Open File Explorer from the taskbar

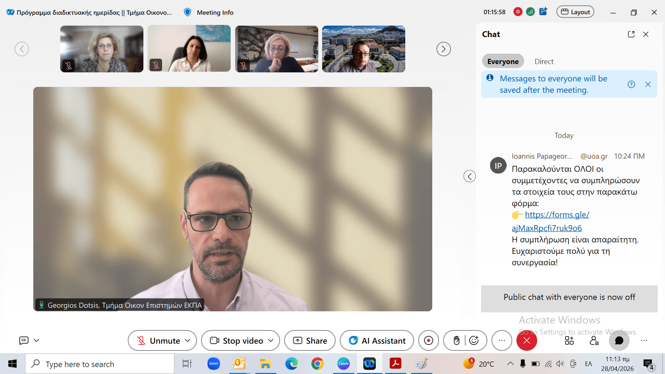click(x=266, y=364)
